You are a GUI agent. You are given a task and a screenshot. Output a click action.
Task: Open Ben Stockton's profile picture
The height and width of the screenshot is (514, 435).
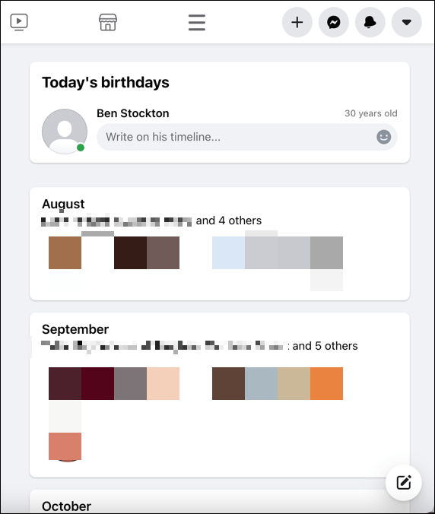(x=65, y=132)
